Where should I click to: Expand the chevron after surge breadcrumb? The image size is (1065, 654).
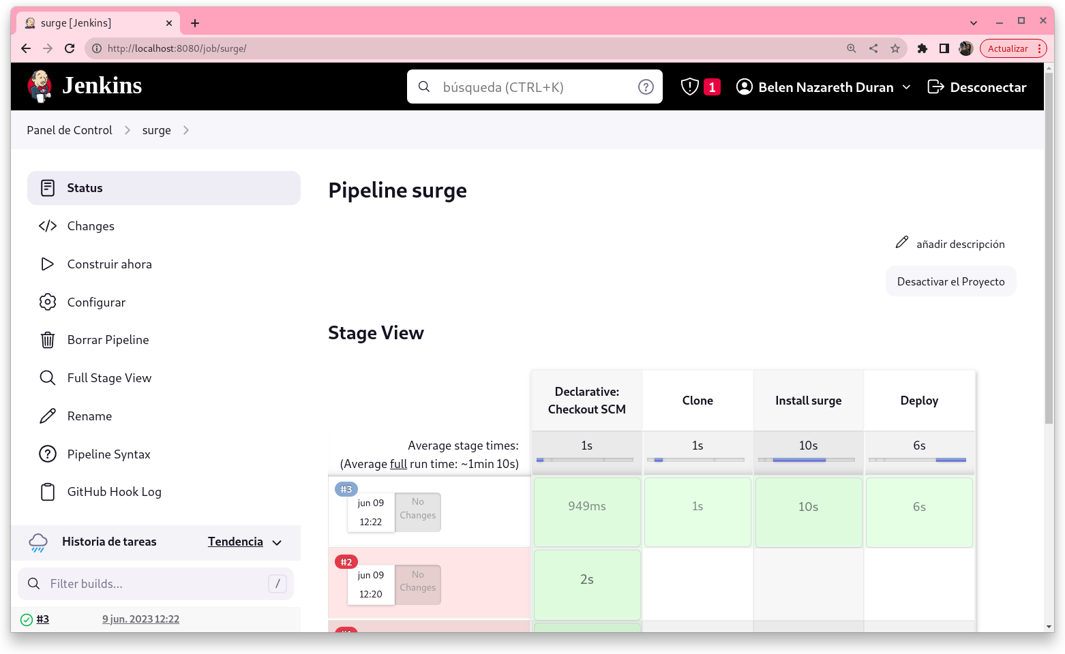(x=186, y=130)
